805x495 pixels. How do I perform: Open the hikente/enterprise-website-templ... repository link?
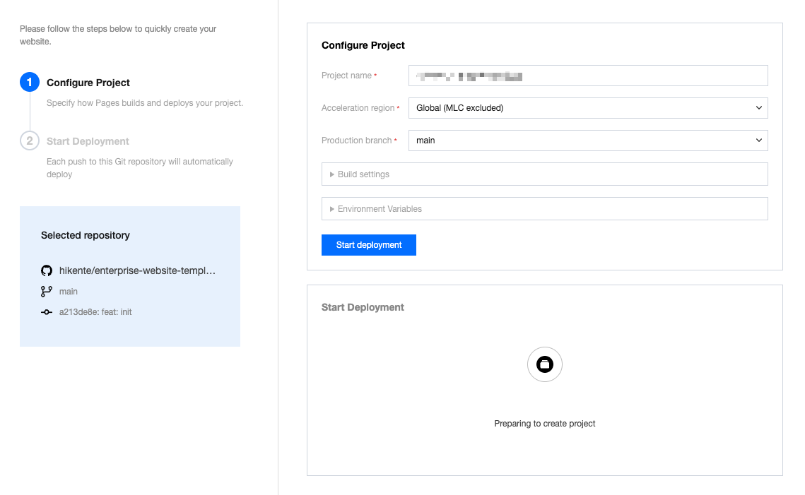coord(137,270)
